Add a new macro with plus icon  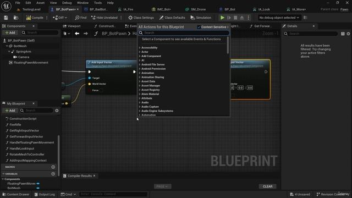pos(53,167)
